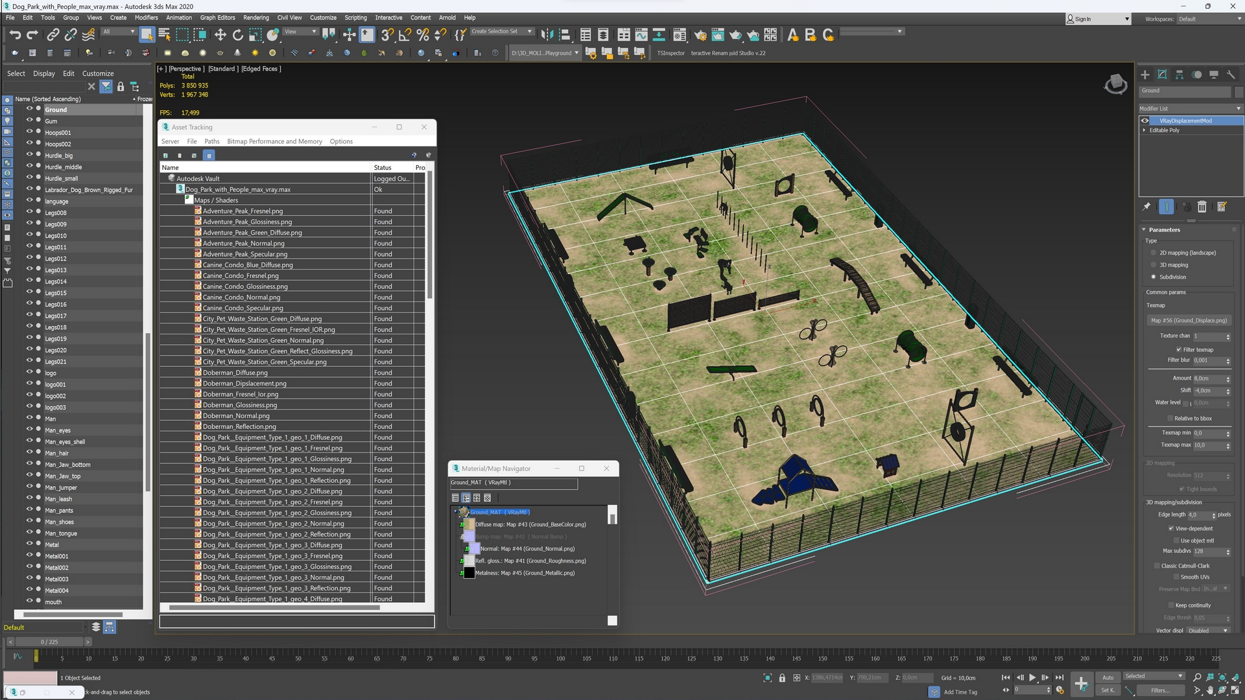
Task: Pin the modifier stack
Action: 1146,207
